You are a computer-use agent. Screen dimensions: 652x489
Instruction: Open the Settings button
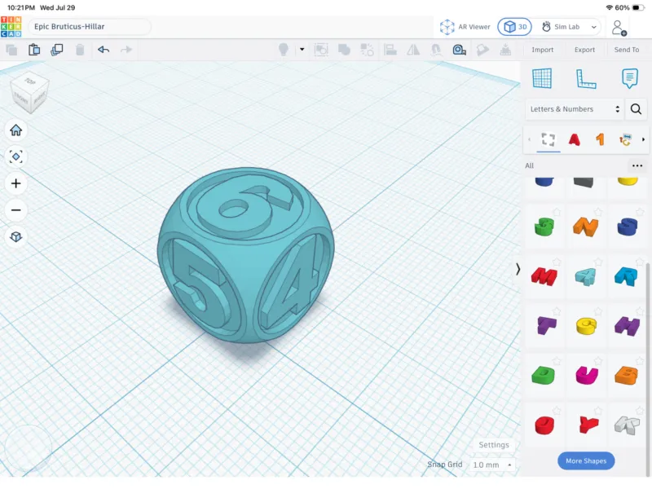[494, 445]
